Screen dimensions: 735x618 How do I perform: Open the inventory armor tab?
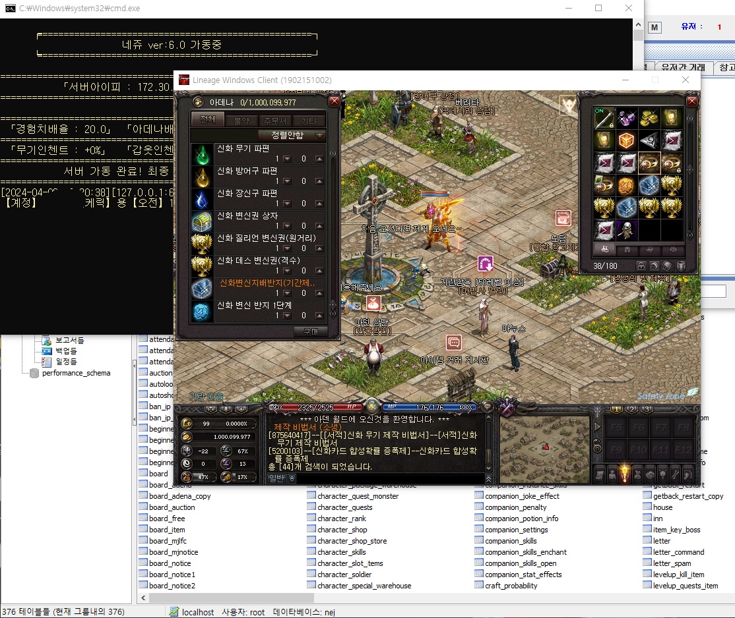(627, 250)
